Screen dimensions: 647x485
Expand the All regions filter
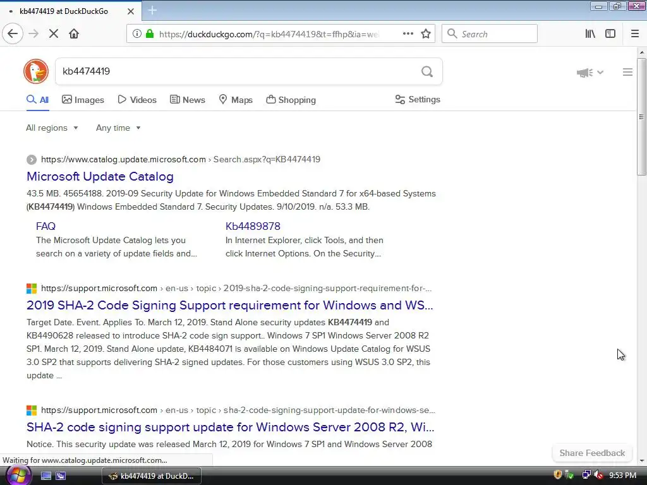52,128
